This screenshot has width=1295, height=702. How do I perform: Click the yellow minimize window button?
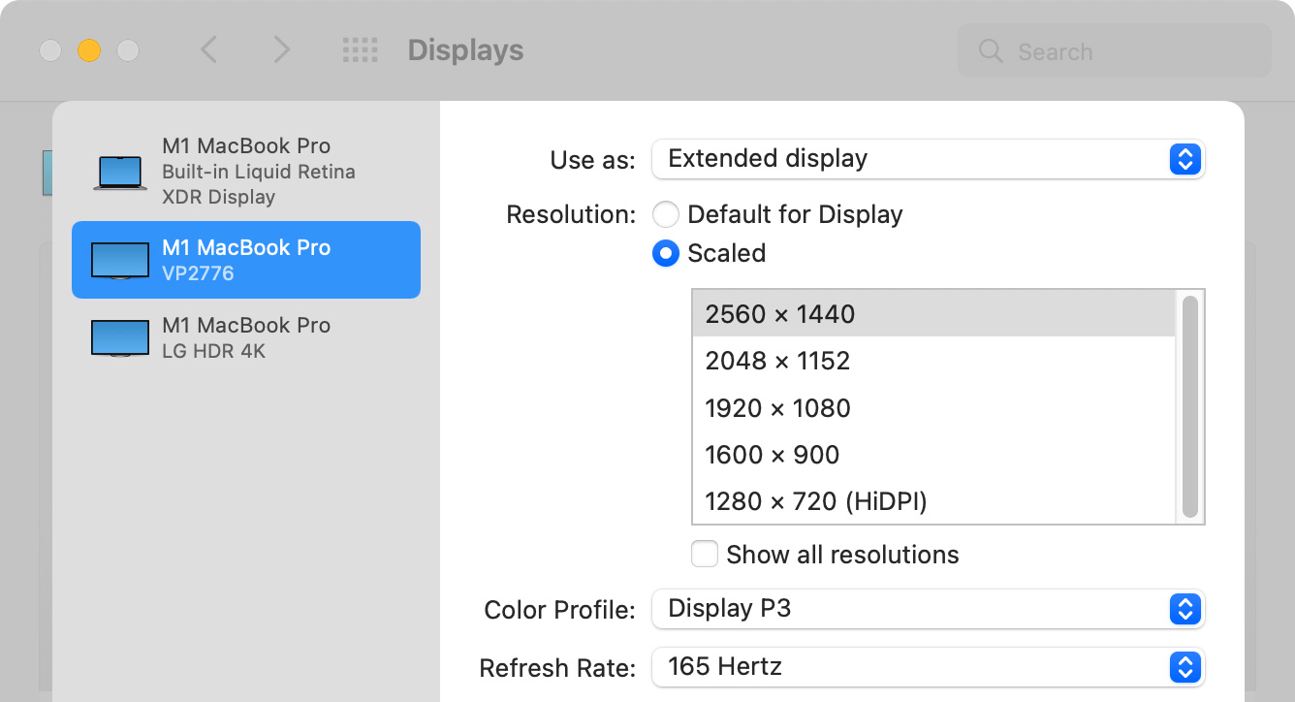click(x=89, y=50)
